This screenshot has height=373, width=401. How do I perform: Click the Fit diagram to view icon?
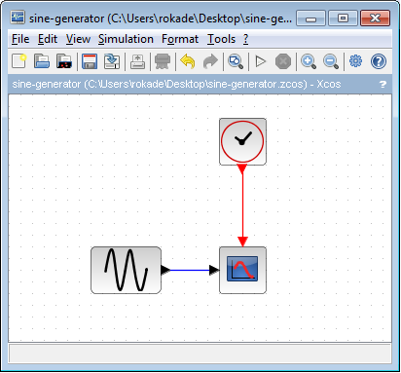(x=236, y=61)
